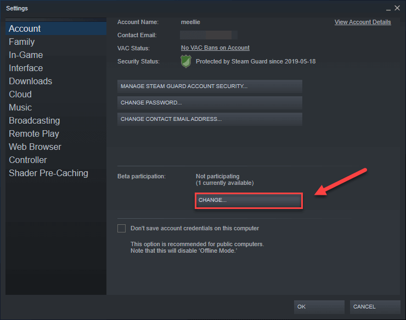Click the blurred contact email value
Viewport: 406px width, 320px height.
pos(208,35)
